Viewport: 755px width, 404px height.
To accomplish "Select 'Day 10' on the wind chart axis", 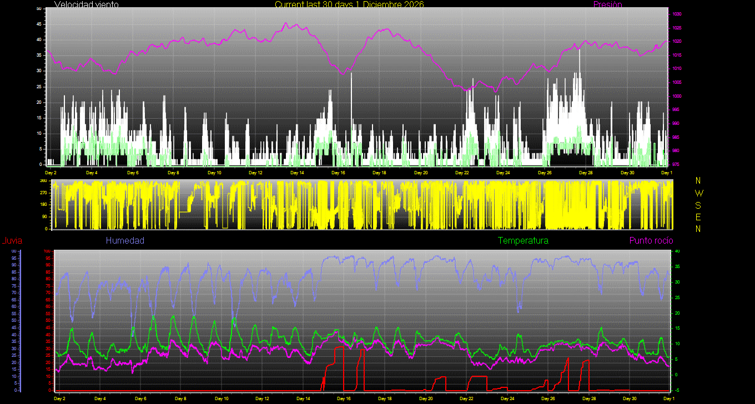I will tap(214, 173).
